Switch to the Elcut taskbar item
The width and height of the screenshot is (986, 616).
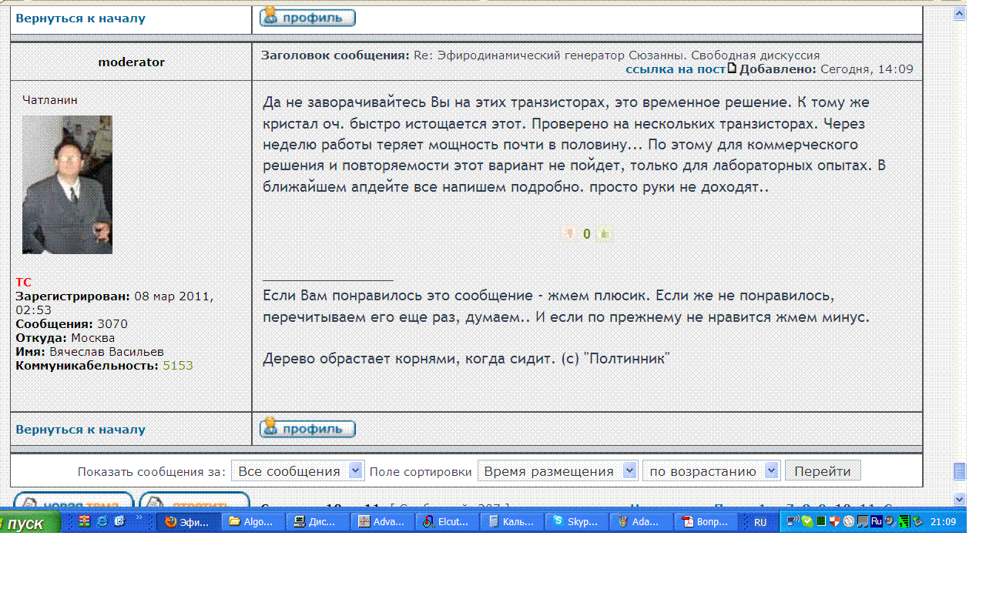446,522
